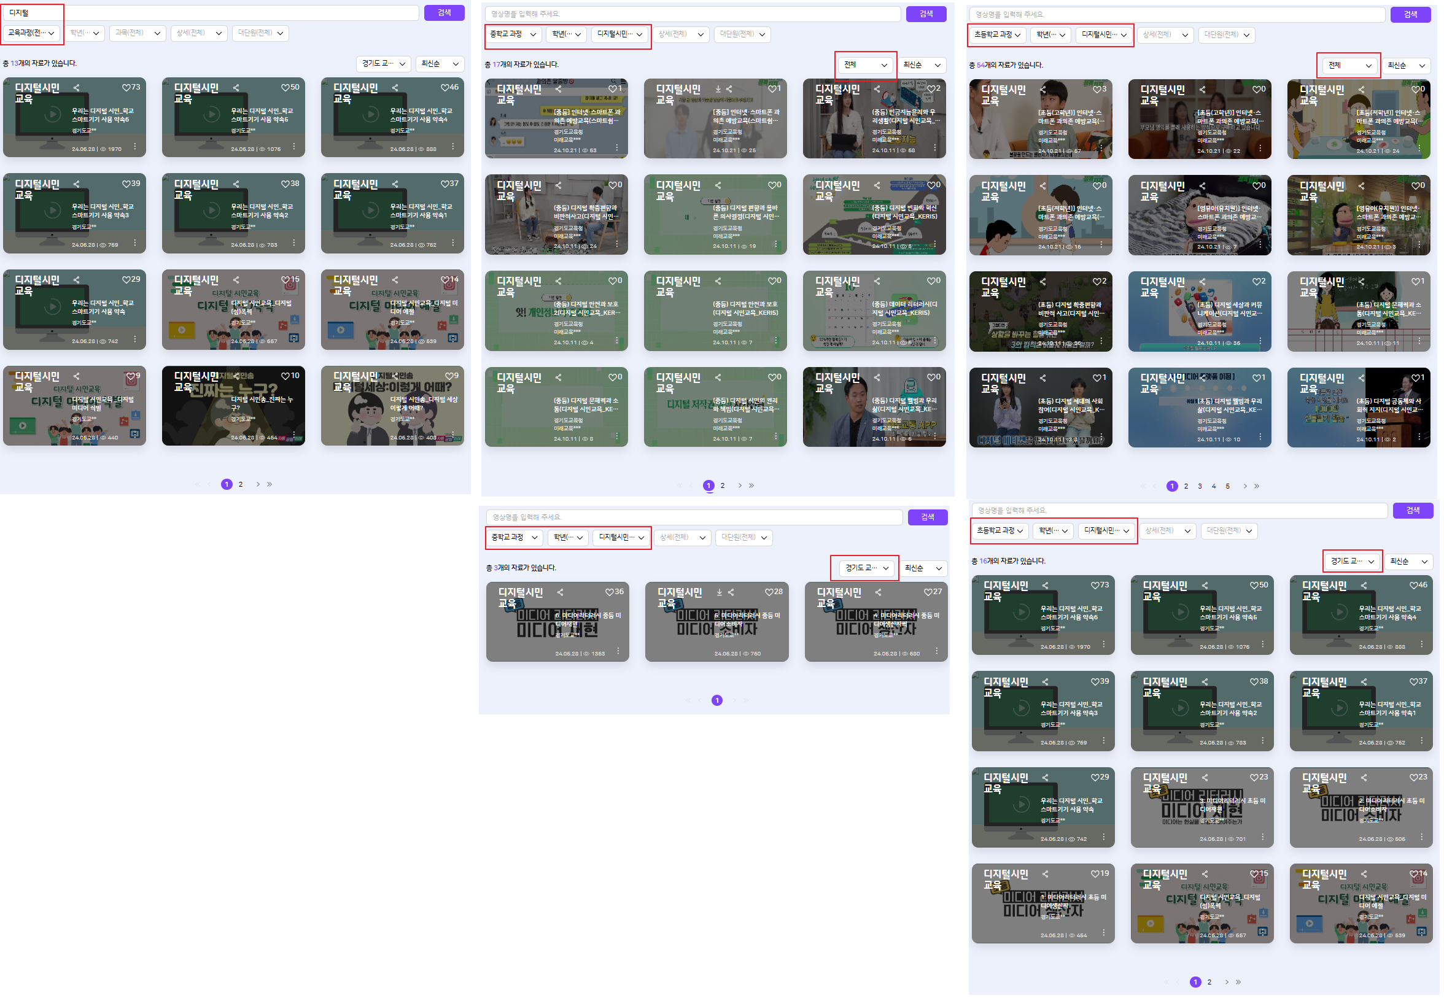The width and height of the screenshot is (1444, 998).
Task: Like the video showing 36 hearts
Action: click(609, 592)
